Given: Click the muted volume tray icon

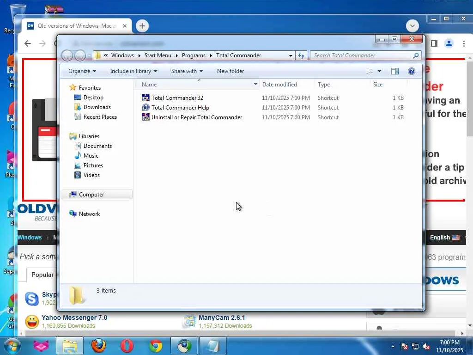Looking at the screenshot, I should coord(426,347).
